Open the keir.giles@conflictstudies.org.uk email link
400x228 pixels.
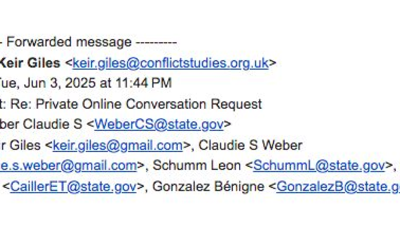[x=170, y=63]
